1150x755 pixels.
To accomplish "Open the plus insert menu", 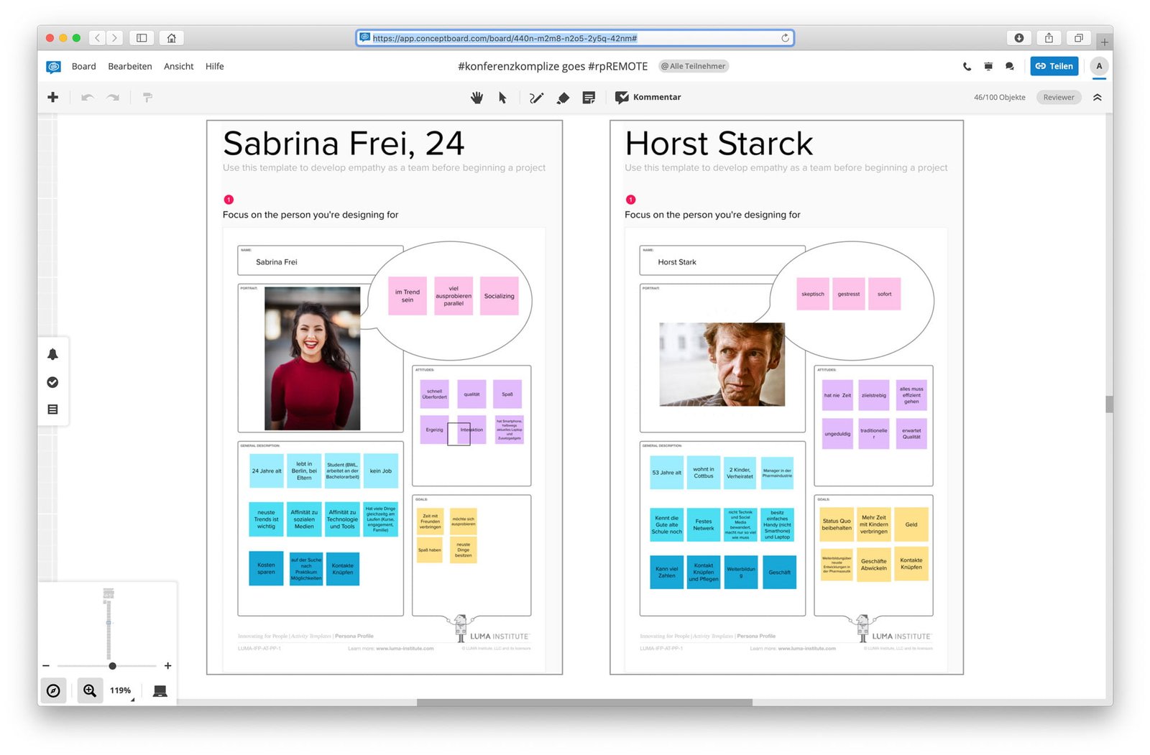I will coord(52,97).
